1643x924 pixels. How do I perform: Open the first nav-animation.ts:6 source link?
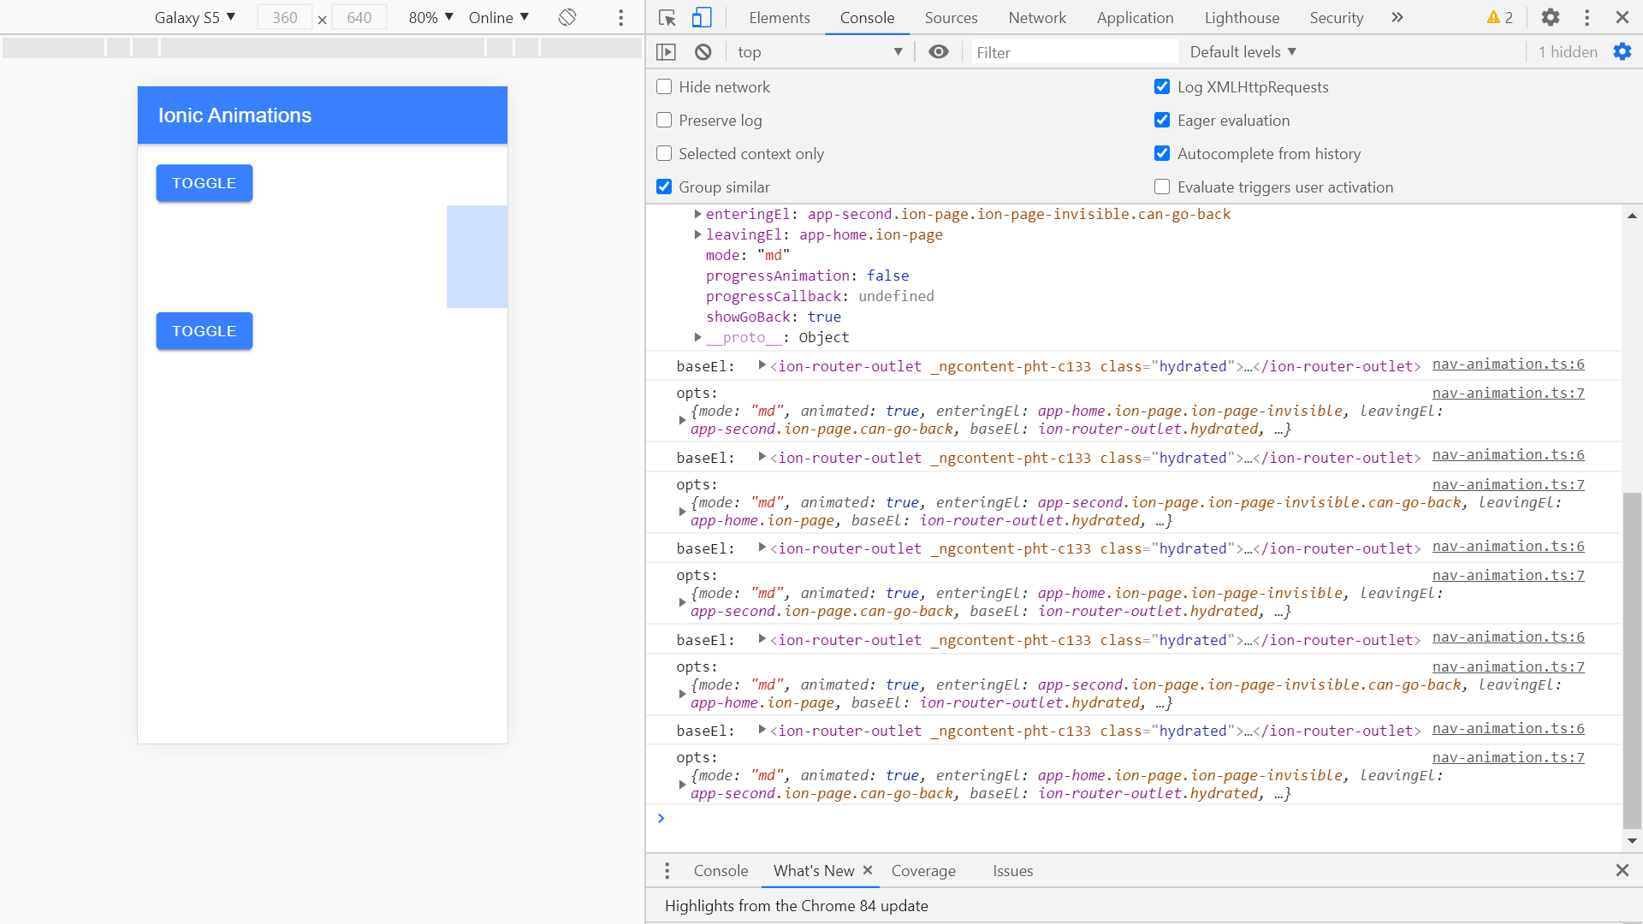coord(1508,364)
